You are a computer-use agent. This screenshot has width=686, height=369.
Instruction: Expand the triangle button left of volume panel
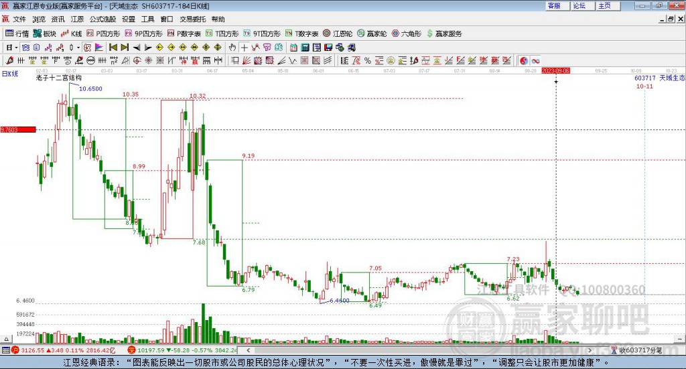pos(5,339)
